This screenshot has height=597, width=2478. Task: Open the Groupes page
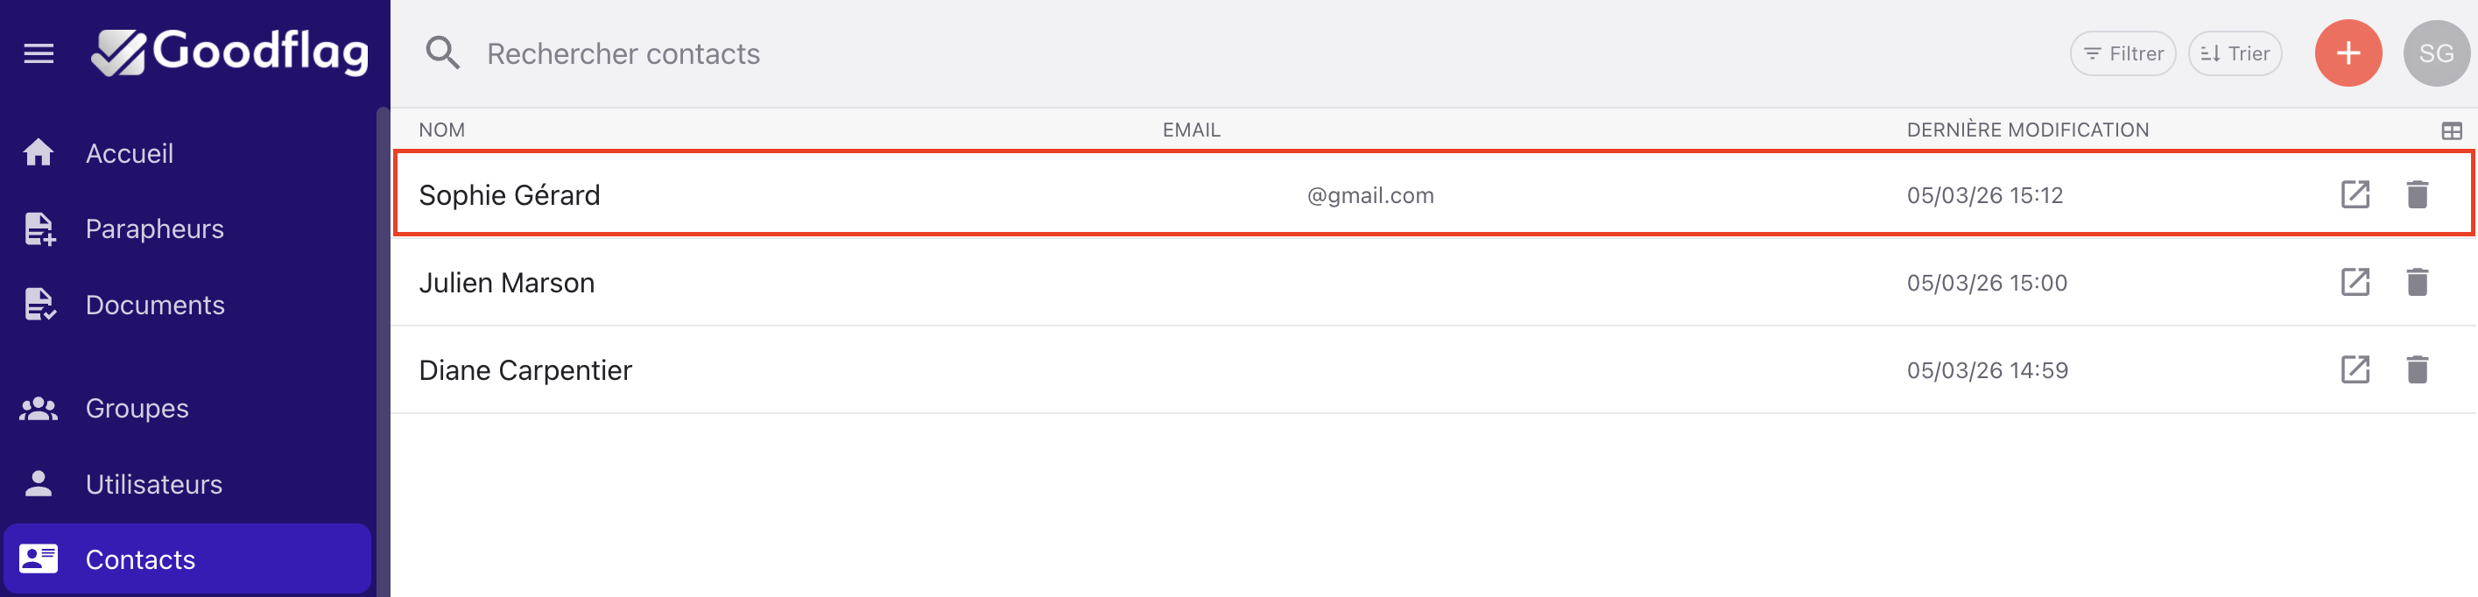tap(137, 409)
